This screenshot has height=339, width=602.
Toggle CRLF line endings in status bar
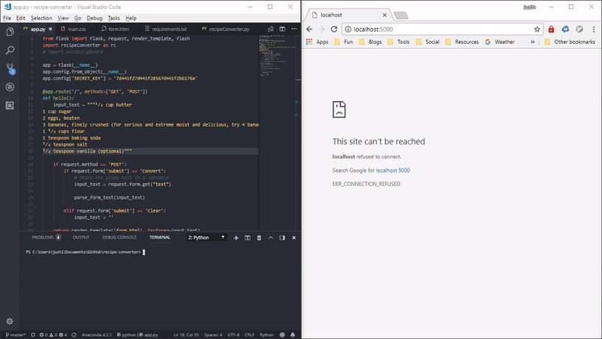click(x=250, y=334)
